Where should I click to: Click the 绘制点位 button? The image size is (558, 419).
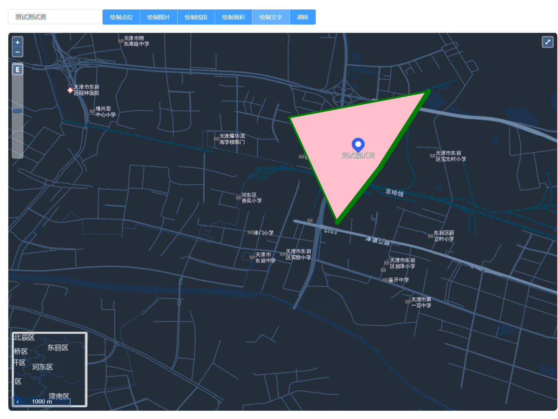tap(121, 17)
